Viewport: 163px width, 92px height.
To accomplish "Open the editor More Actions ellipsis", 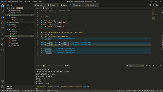I will [160, 5].
